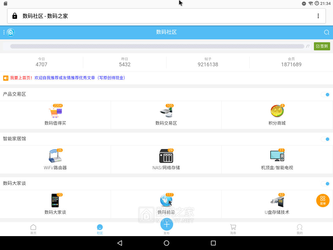Turn off the 数码大家谈 section switch
The width and height of the screenshot is (333, 250).
(x=325, y=184)
